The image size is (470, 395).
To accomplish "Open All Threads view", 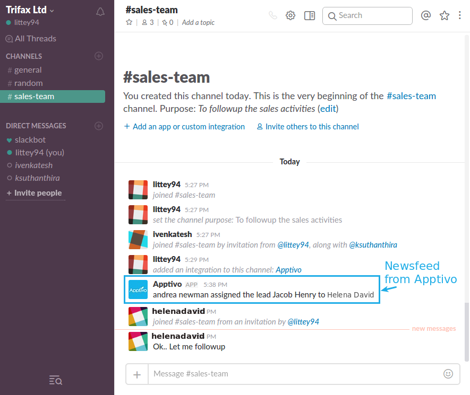I will (31, 39).
